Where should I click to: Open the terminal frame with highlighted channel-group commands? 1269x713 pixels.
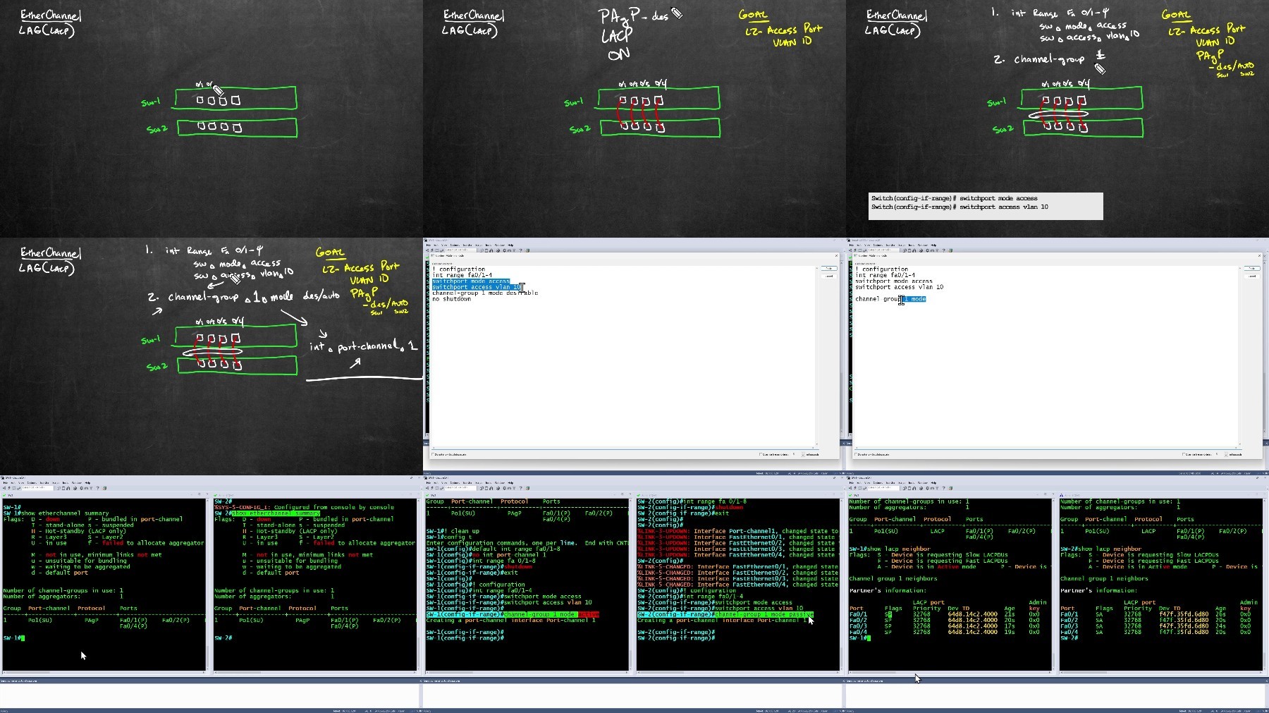[634, 594]
